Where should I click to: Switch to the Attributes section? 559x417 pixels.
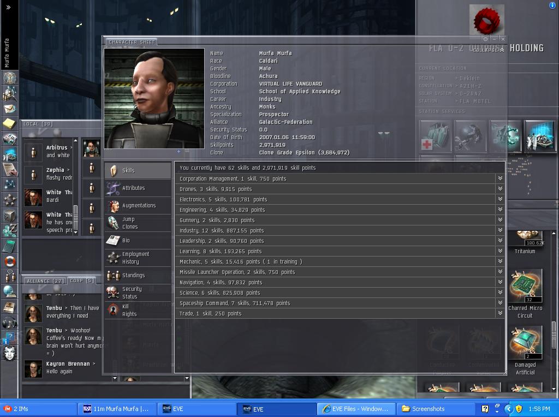pyautogui.click(x=138, y=188)
